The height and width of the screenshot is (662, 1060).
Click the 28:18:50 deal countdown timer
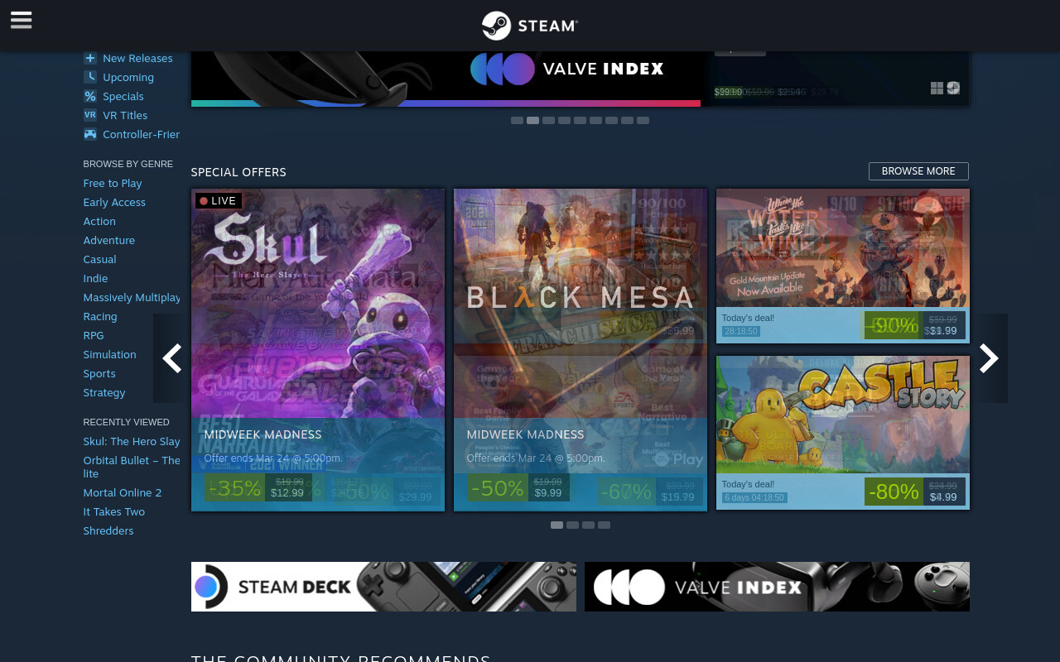[x=740, y=331]
